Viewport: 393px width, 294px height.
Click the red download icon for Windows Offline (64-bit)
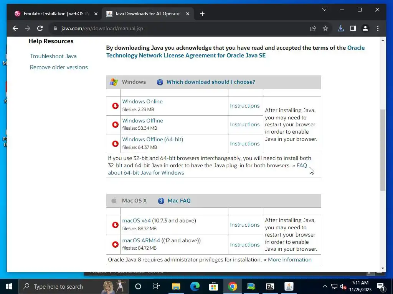115,144
